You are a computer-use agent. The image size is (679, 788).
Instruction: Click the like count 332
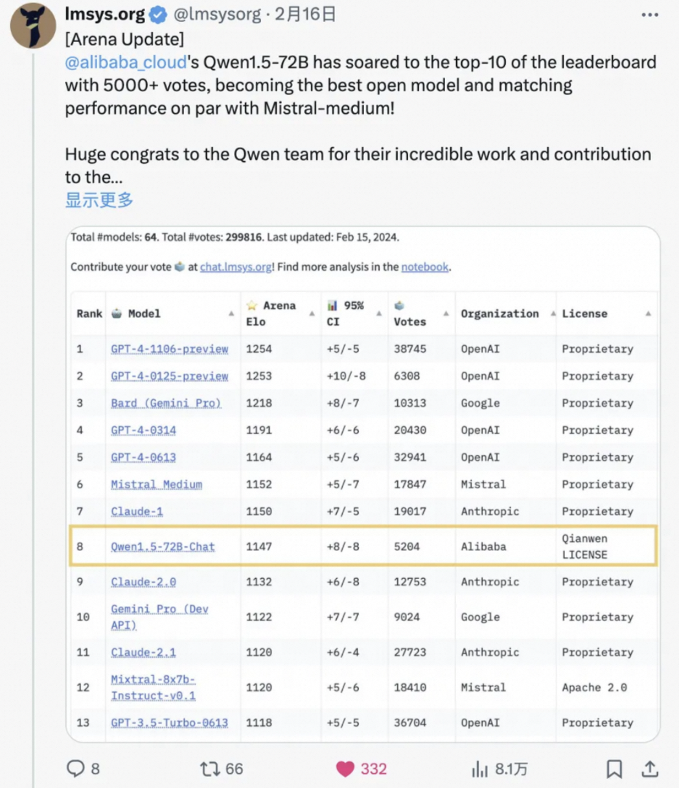(x=374, y=769)
